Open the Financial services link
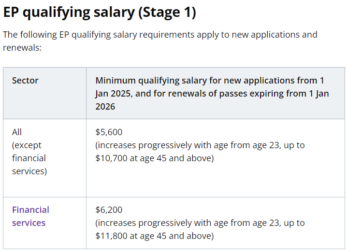Viewport: 348px width, 251px height. (x=30, y=216)
